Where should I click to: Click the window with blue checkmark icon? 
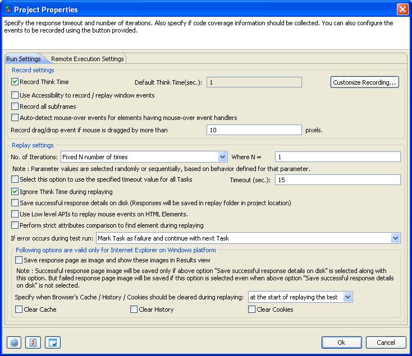52,343
